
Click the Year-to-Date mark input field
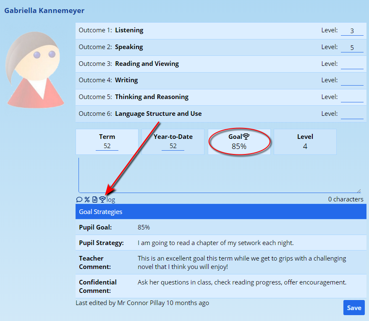pyautogui.click(x=173, y=146)
